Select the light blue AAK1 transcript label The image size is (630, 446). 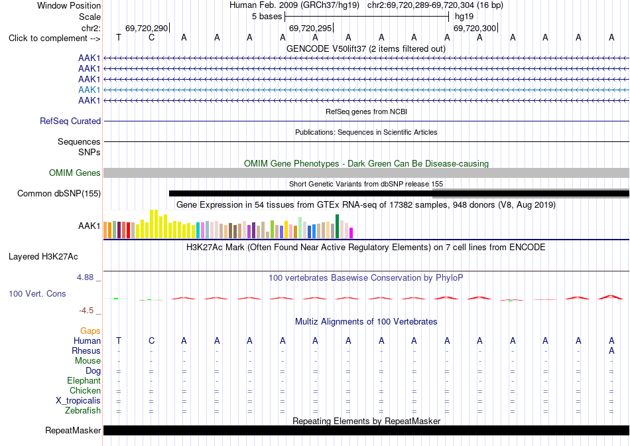coord(90,90)
